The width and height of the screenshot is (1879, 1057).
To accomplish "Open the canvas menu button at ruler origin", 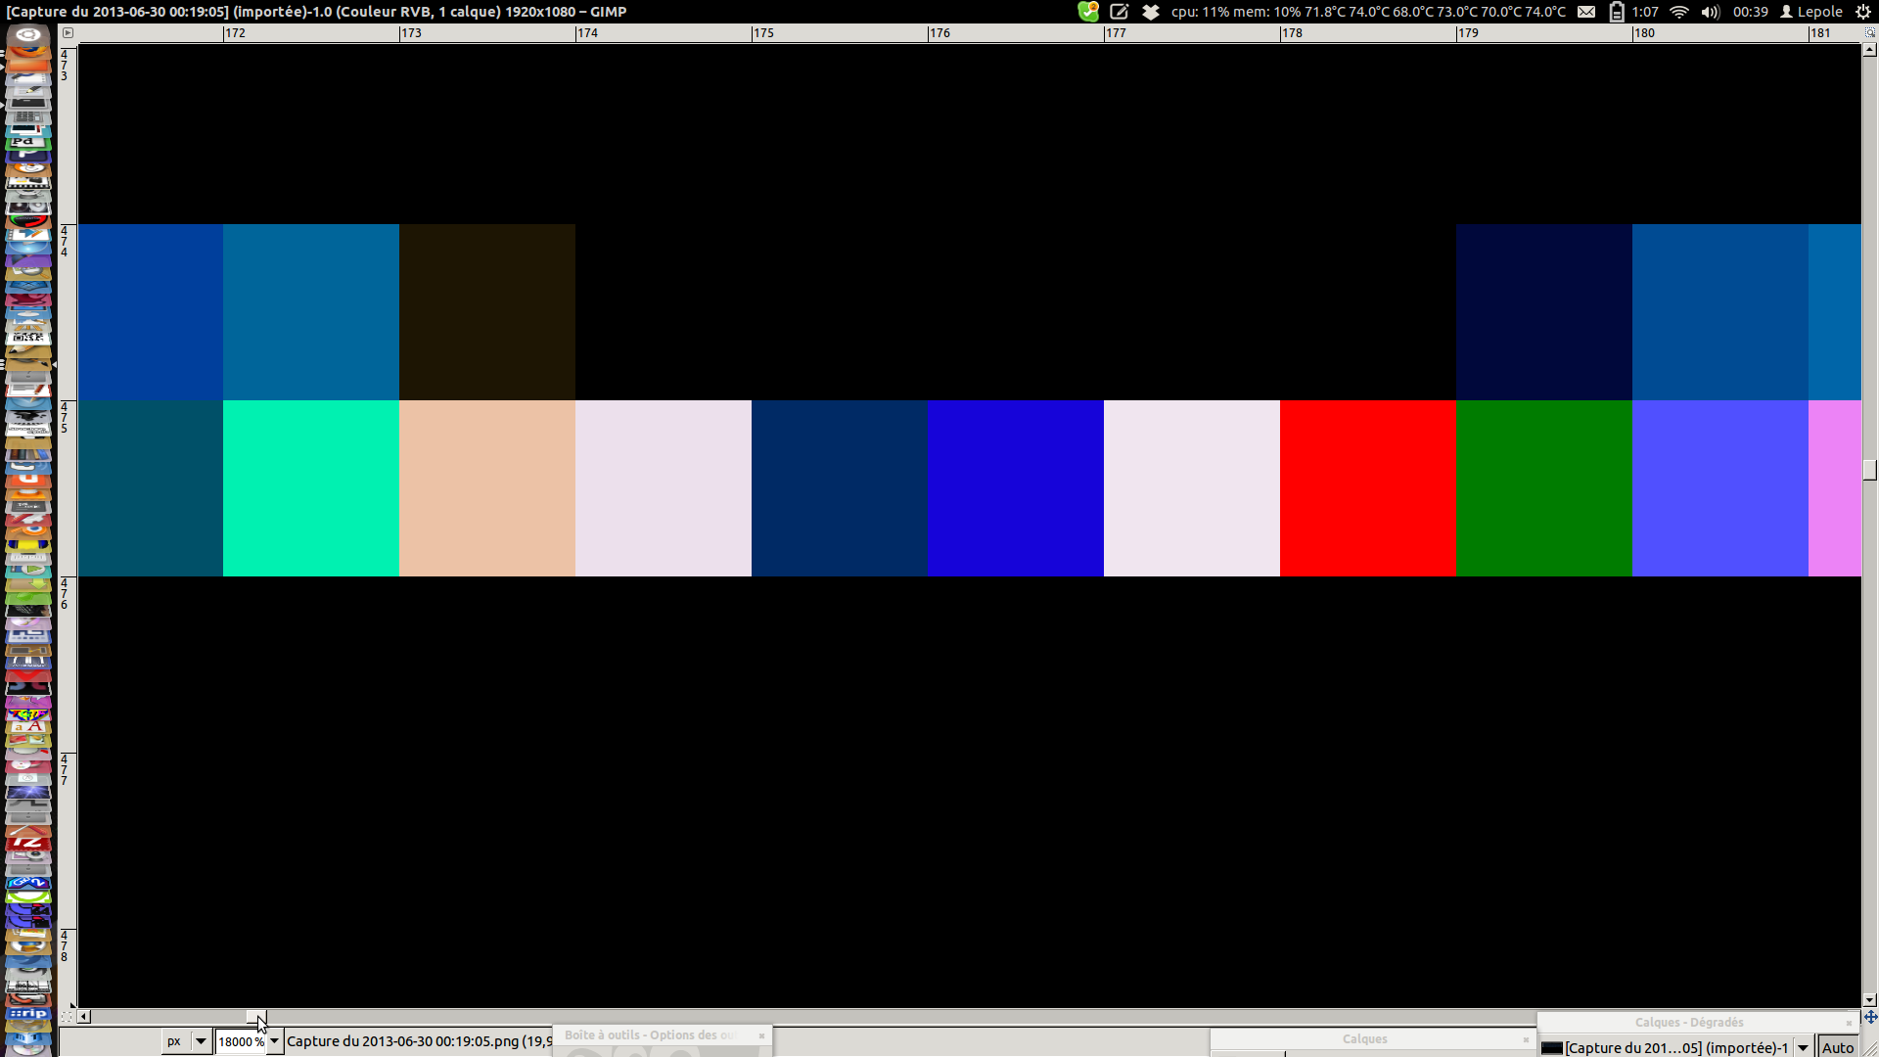I will pyautogui.click(x=68, y=32).
